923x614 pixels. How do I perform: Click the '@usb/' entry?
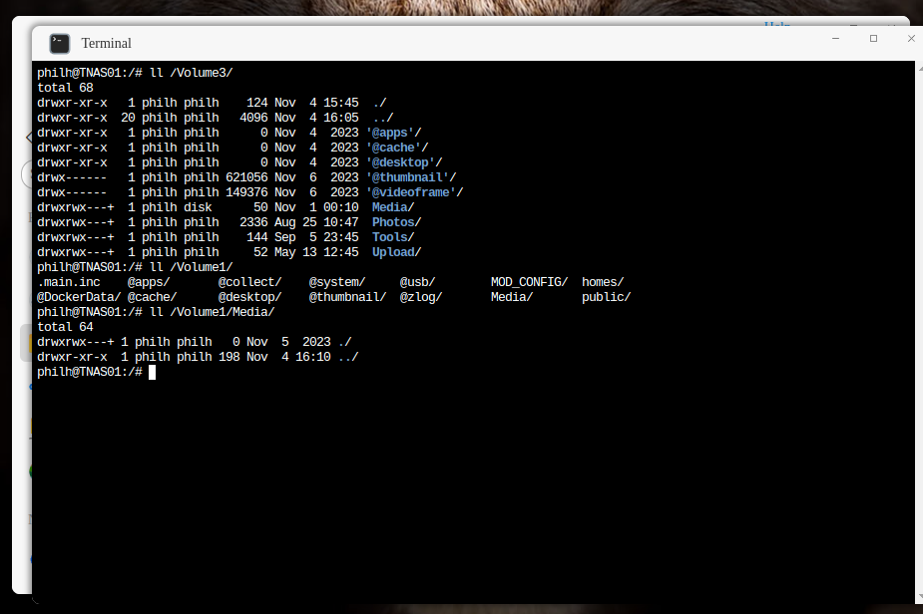[418, 282]
